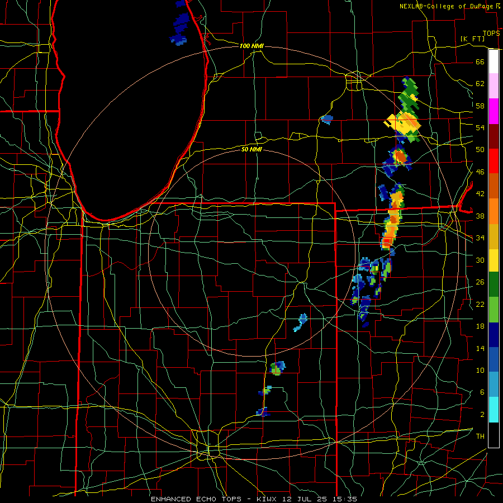Click the 14 scale value

click(480, 348)
